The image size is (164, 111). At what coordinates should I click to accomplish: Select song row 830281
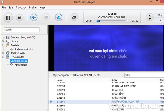click(x=106, y=109)
